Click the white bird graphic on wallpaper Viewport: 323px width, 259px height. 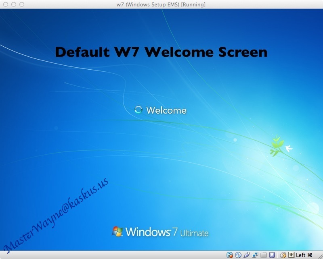(288, 149)
